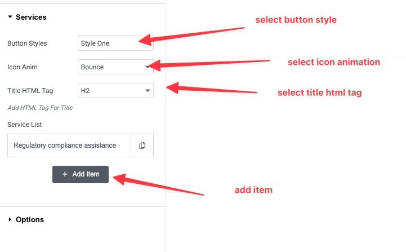The width and height of the screenshot is (406, 252).
Task: Click the Icon Anim label
Action: pyautogui.click(x=22, y=67)
